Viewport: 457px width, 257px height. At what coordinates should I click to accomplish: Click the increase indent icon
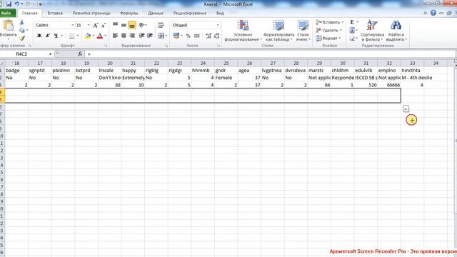[x=150, y=36]
